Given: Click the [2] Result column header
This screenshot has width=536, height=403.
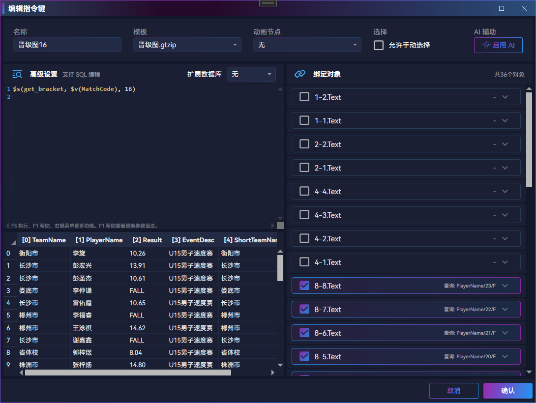Looking at the screenshot, I should [147, 240].
